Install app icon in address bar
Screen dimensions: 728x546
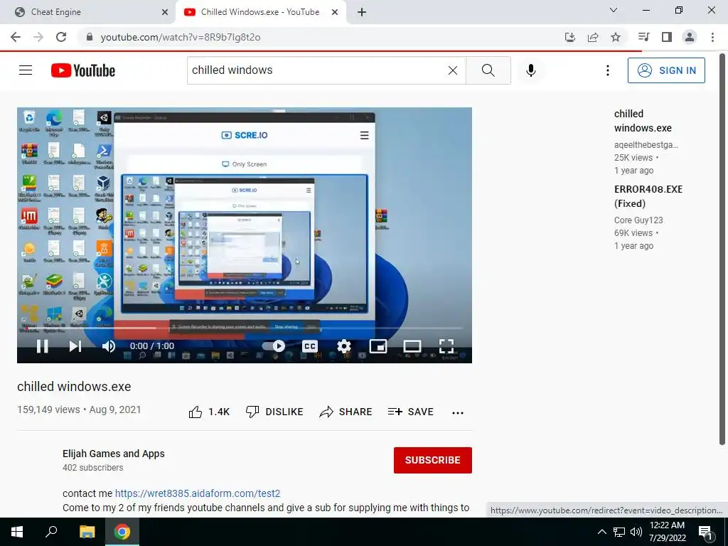click(x=570, y=37)
